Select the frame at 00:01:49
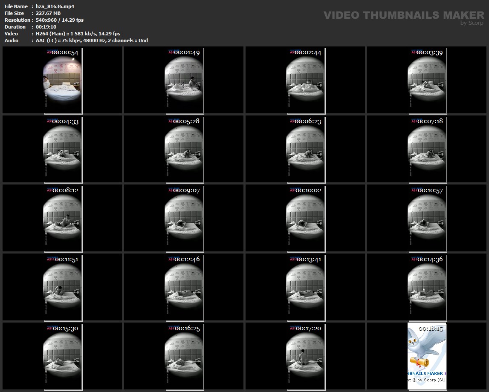 [184, 81]
